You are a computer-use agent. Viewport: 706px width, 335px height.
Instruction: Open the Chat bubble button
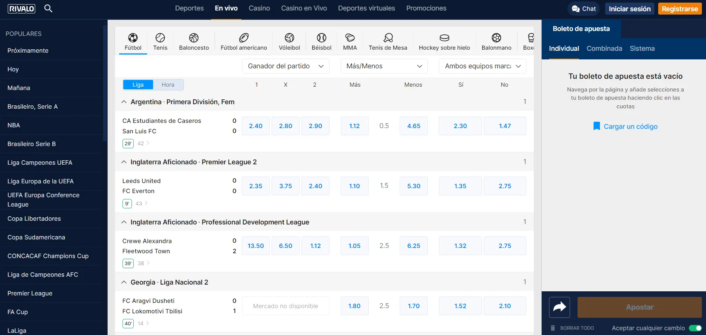(583, 9)
